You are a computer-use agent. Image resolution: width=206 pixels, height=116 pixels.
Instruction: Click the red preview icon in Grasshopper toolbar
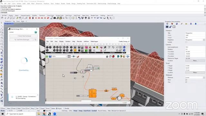(x=113, y=56)
